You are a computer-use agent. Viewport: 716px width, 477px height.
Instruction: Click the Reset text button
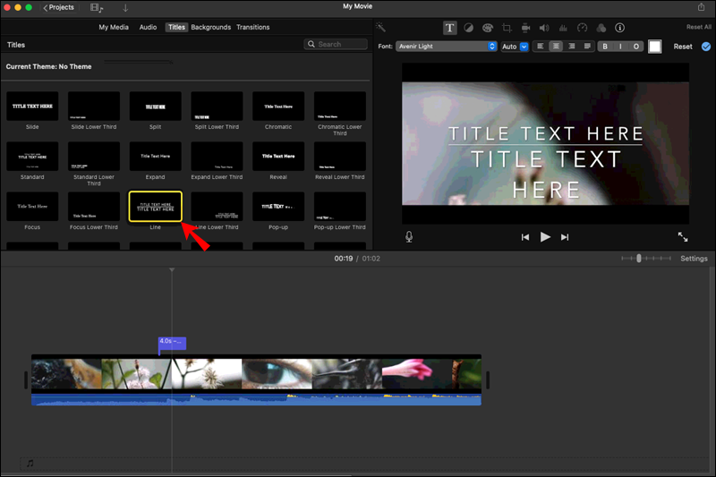tap(683, 47)
